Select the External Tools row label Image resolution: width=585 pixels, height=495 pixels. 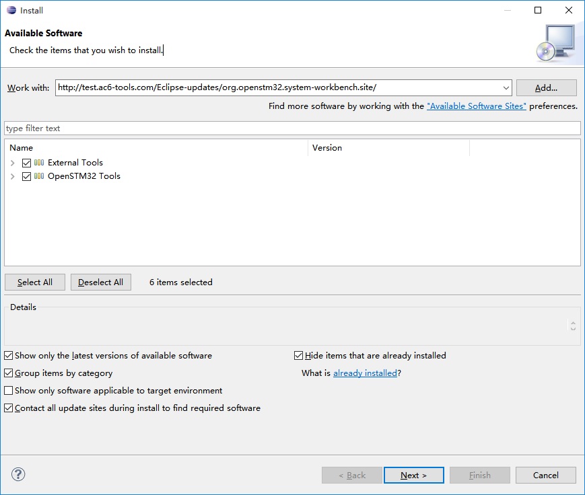point(75,163)
